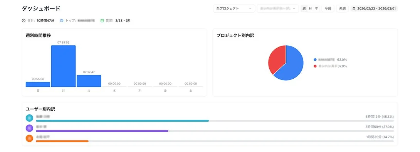Click the clock icon beside 合計
This screenshot has height=152, width=420.
(24, 20)
